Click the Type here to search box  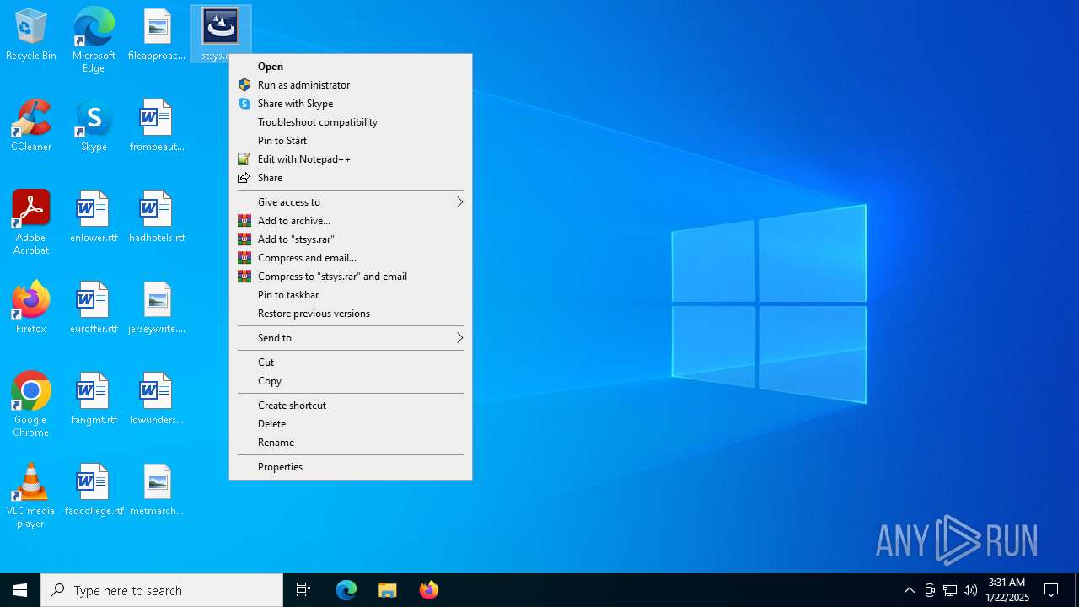(162, 590)
